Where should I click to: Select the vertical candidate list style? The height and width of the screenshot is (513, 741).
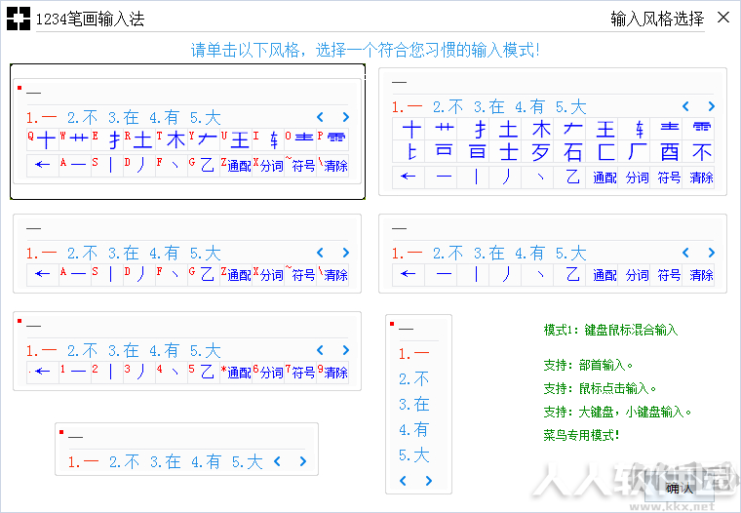(418, 404)
